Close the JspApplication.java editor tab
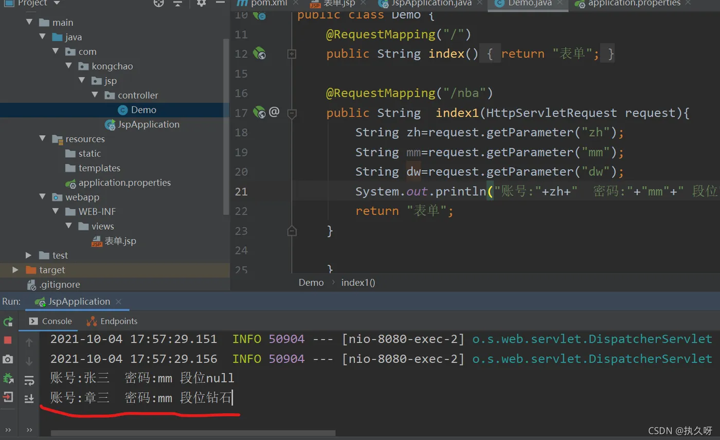Viewport: 720px width, 440px height. point(480,3)
